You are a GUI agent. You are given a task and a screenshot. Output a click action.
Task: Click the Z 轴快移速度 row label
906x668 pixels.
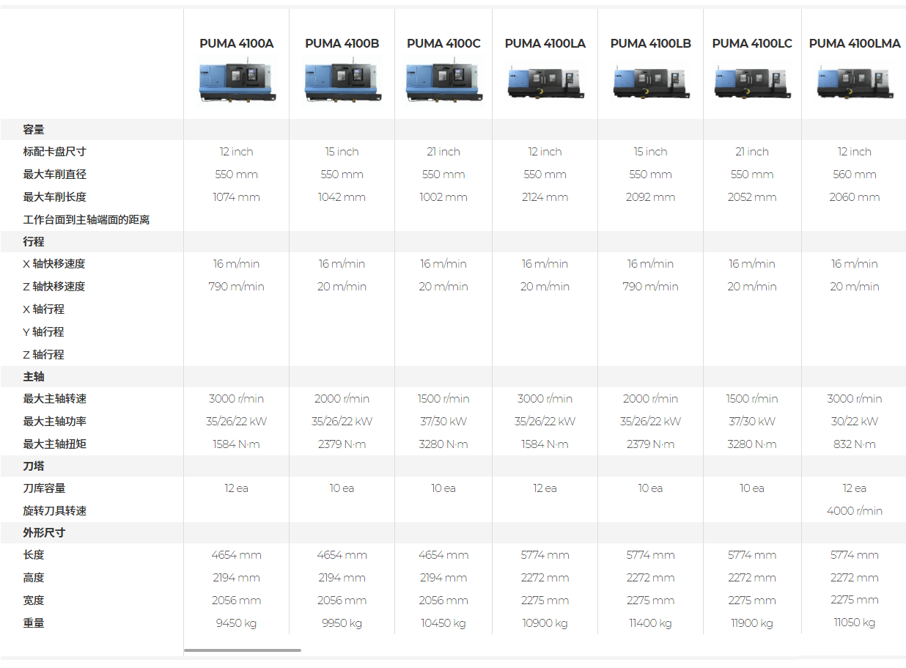[x=54, y=287]
